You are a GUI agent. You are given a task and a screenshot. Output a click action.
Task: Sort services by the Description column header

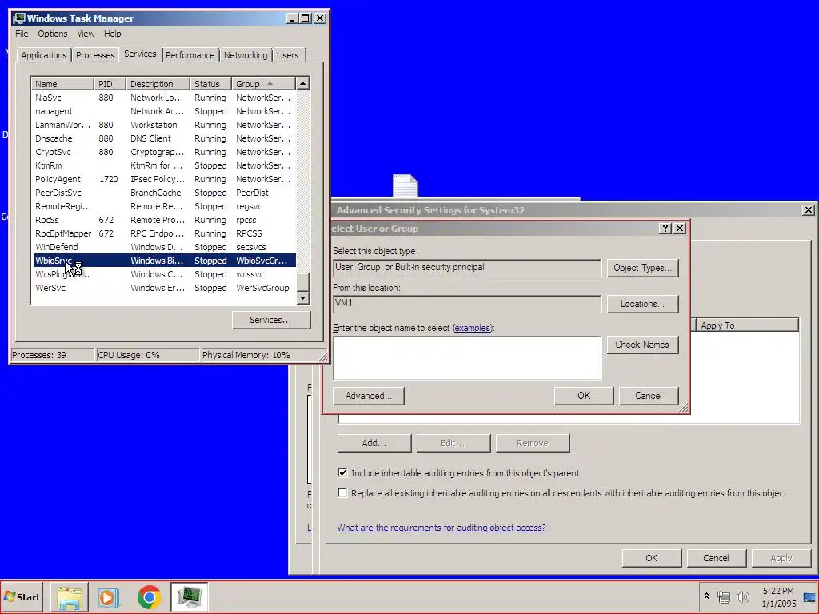(158, 83)
